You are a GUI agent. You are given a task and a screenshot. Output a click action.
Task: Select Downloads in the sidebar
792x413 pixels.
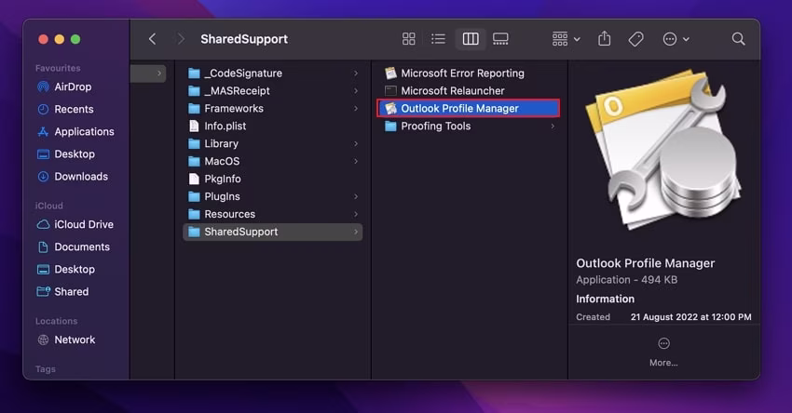coord(80,177)
